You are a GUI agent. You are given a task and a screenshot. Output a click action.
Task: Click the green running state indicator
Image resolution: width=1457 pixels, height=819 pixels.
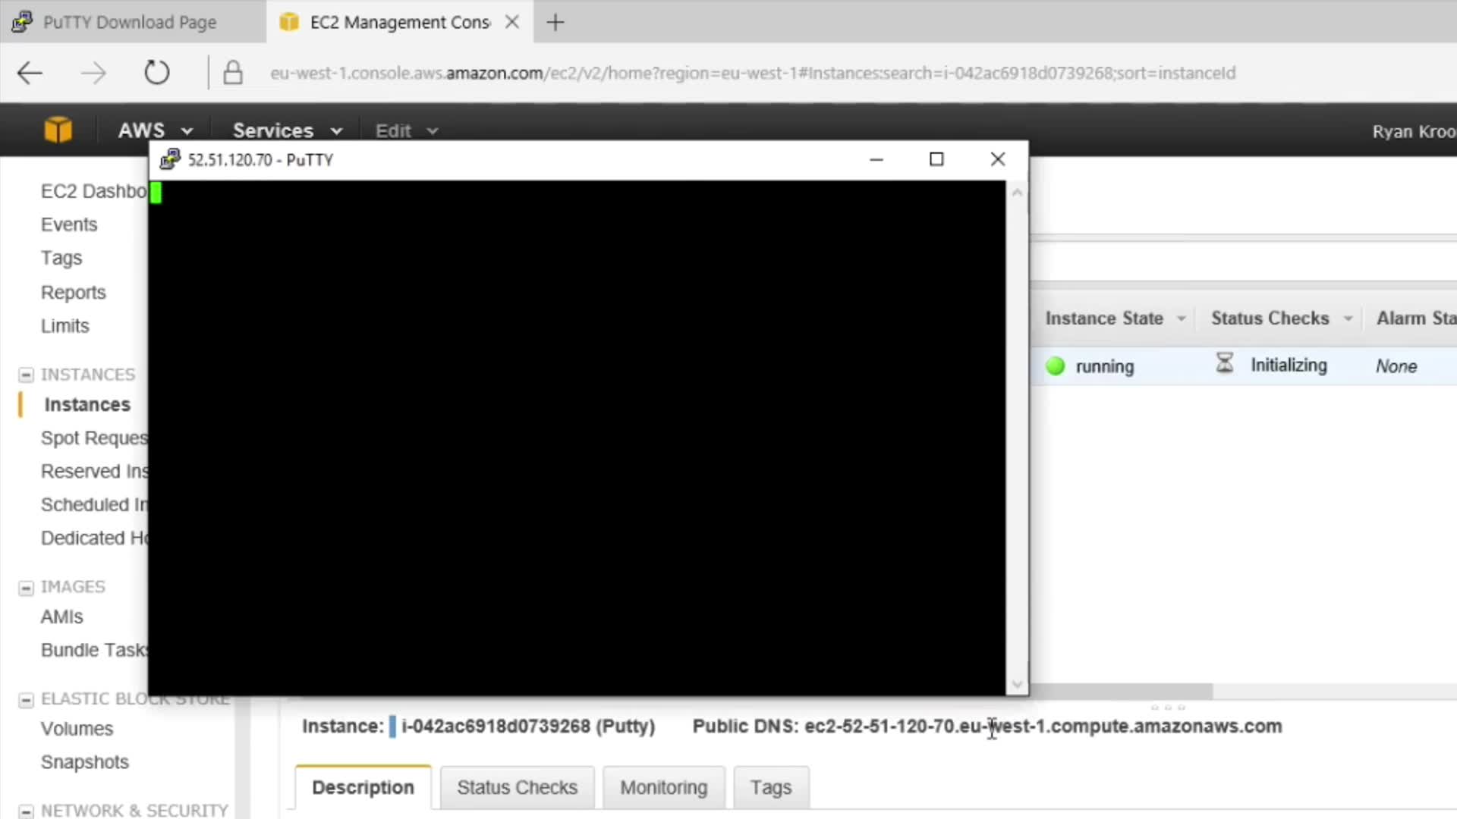point(1055,366)
